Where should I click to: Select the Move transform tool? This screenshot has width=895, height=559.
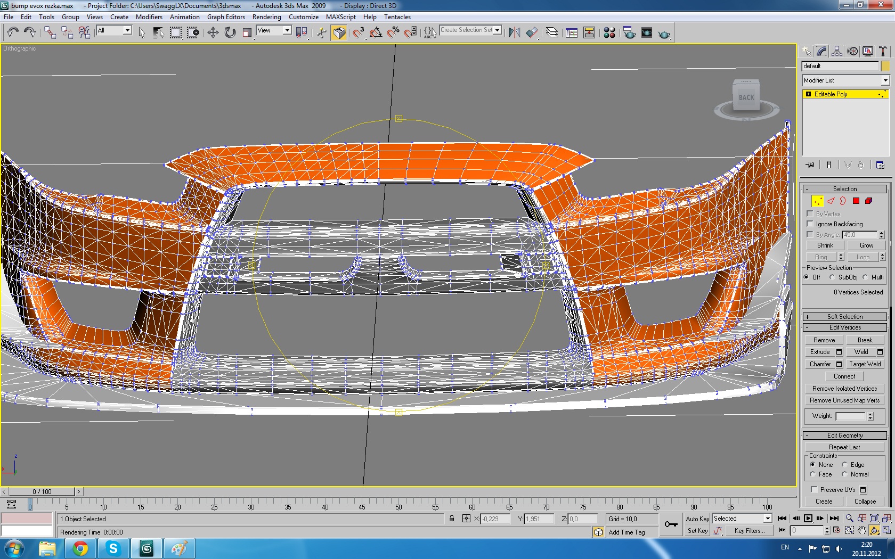click(213, 33)
